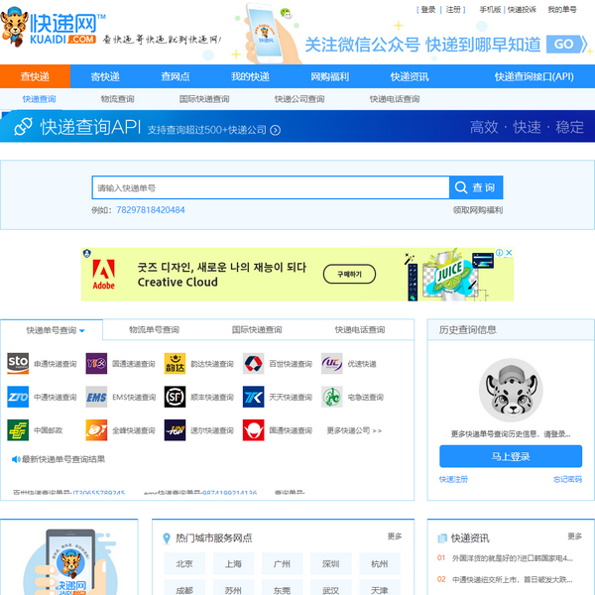Switch to the 国际快递单号查询 tab
Image resolution: width=595 pixels, height=595 pixels.
[x=255, y=329]
